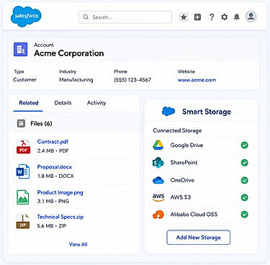Click OneDrive connected checkmark
This screenshot has height=265, width=270.
pyautogui.click(x=245, y=180)
